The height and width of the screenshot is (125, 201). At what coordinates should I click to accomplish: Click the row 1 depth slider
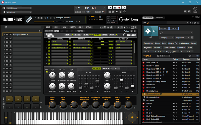click(101, 42)
